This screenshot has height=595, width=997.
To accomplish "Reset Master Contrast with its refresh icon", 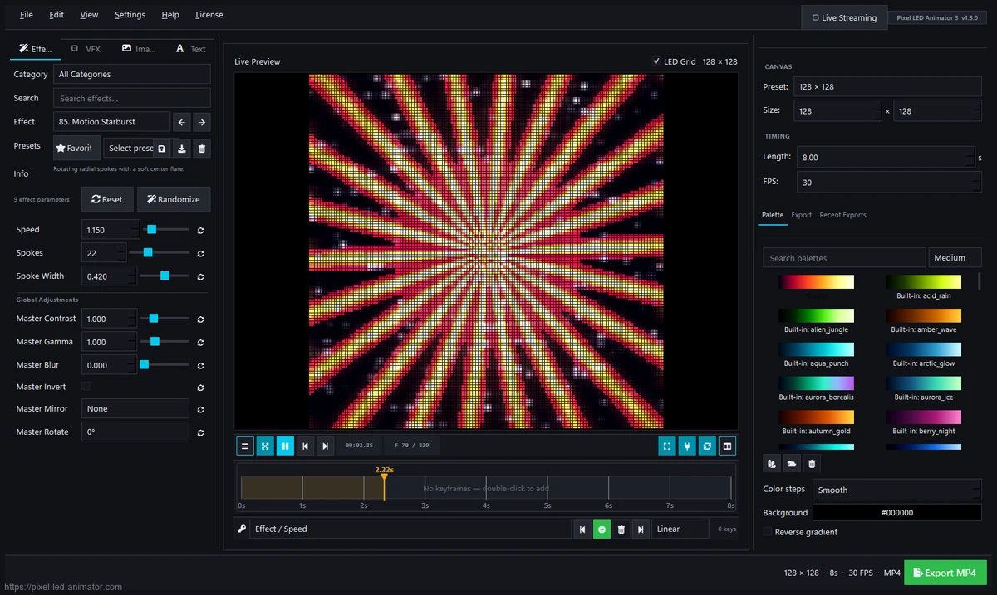I will [201, 319].
